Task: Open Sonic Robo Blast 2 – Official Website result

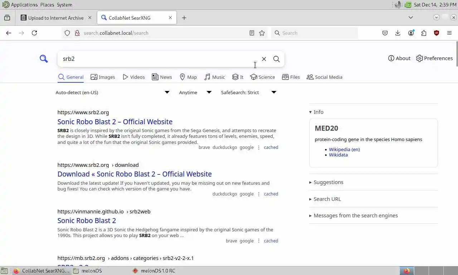Action: click(115, 122)
